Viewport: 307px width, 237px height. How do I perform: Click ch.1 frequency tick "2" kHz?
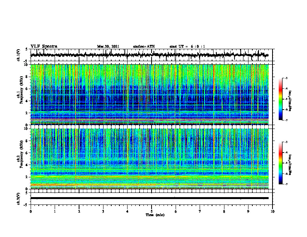coord(27,113)
